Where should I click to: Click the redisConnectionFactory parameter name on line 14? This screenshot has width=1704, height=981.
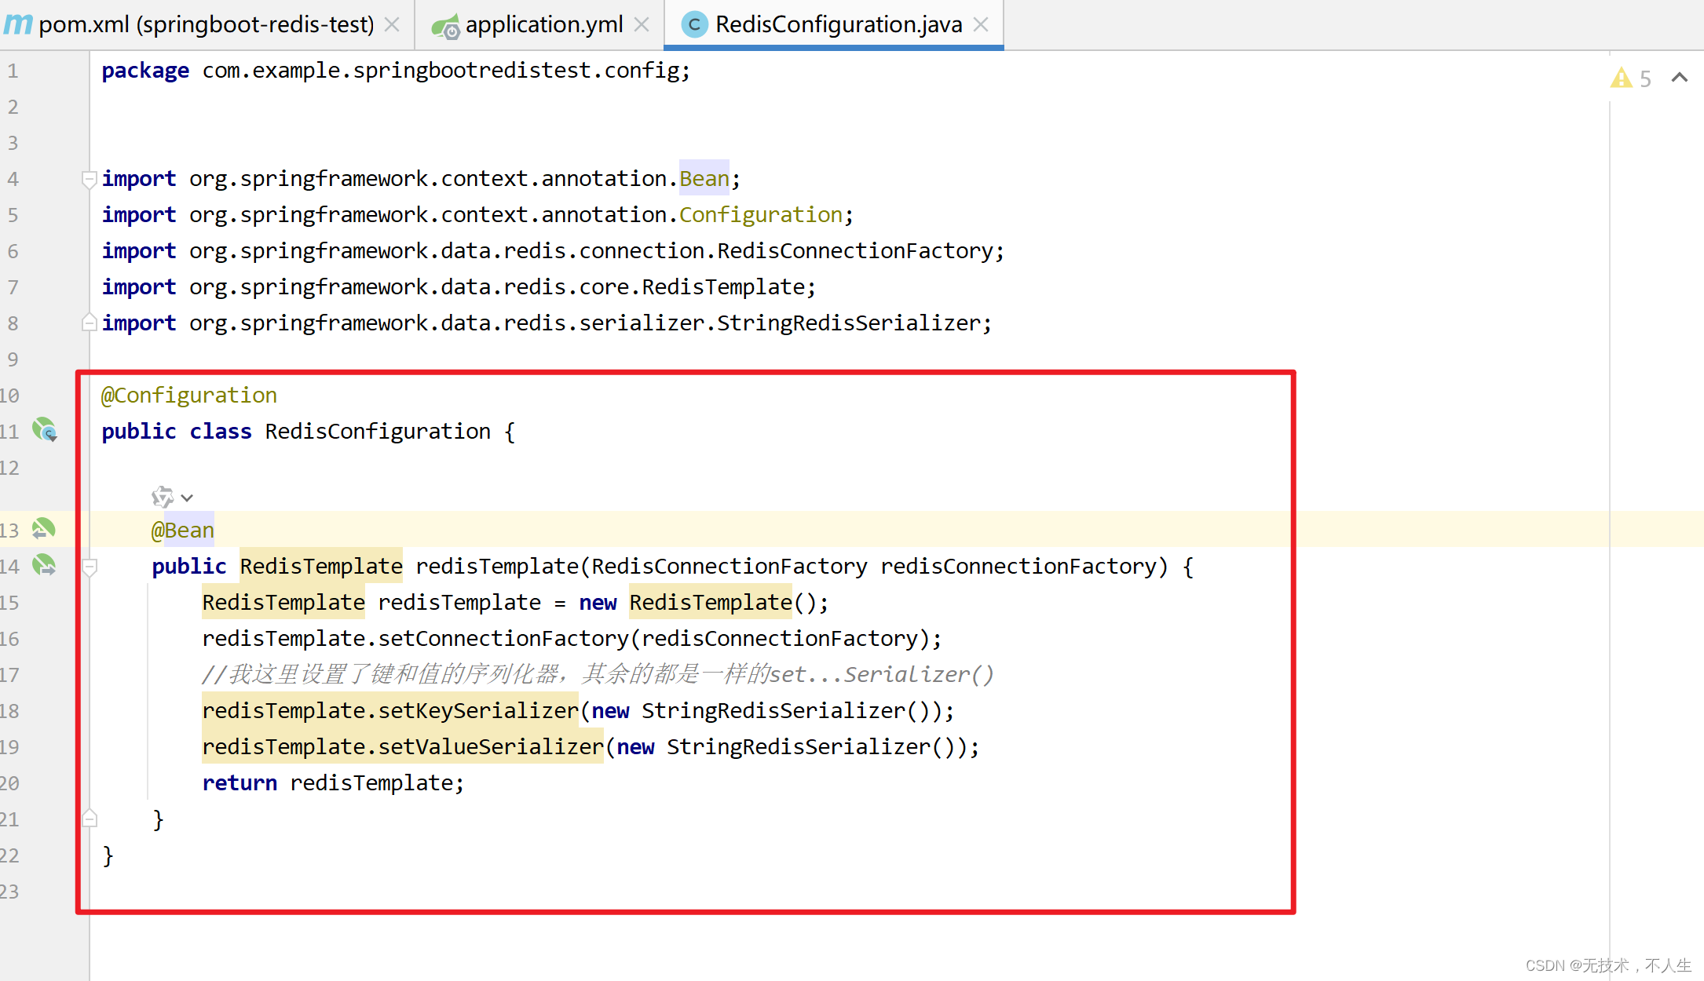(1018, 567)
